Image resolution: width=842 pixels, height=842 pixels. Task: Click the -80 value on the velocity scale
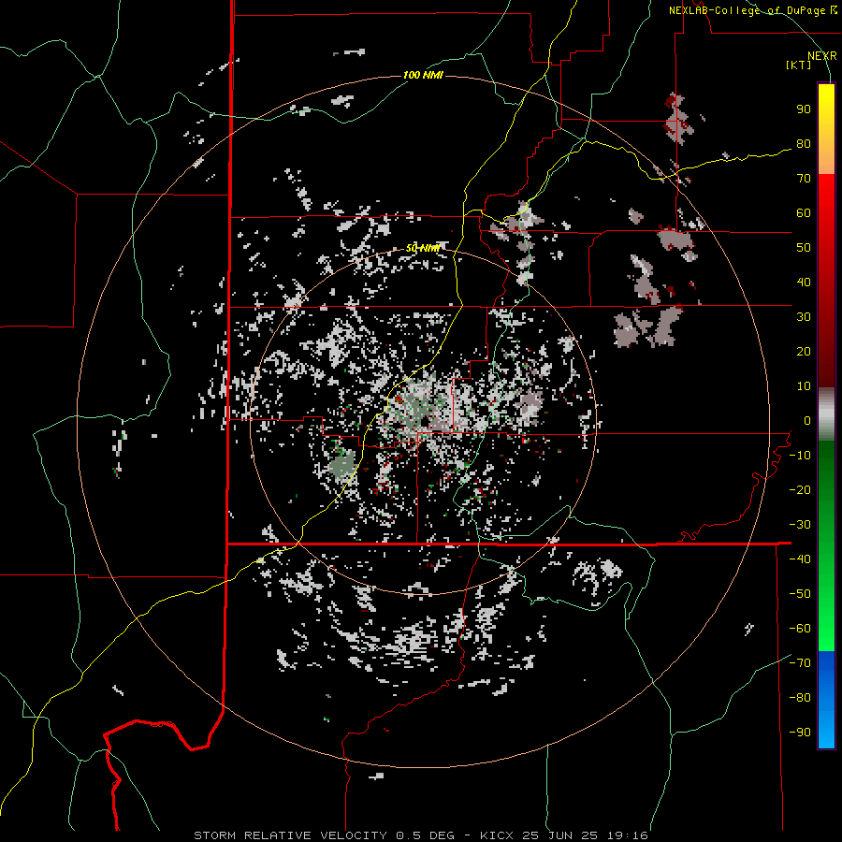(x=800, y=698)
